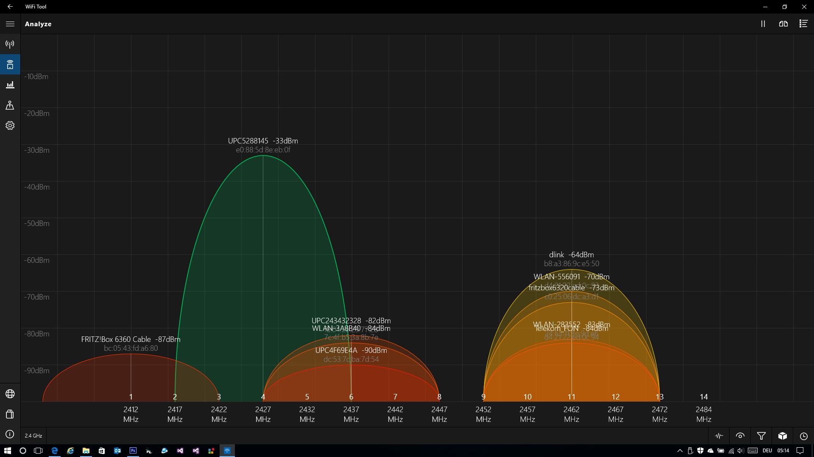Open the antenna signal scan page
This screenshot has width=814, height=457.
point(10,44)
